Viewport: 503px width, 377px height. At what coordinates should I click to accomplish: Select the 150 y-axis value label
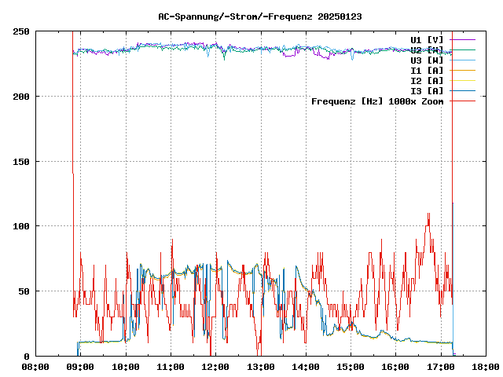pos(22,162)
